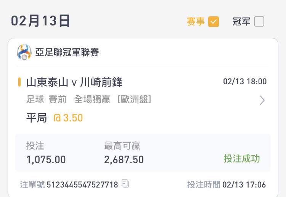286x197 pixels.
Task: Click the max win amount 2,687.50
Action: click(124, 160)
